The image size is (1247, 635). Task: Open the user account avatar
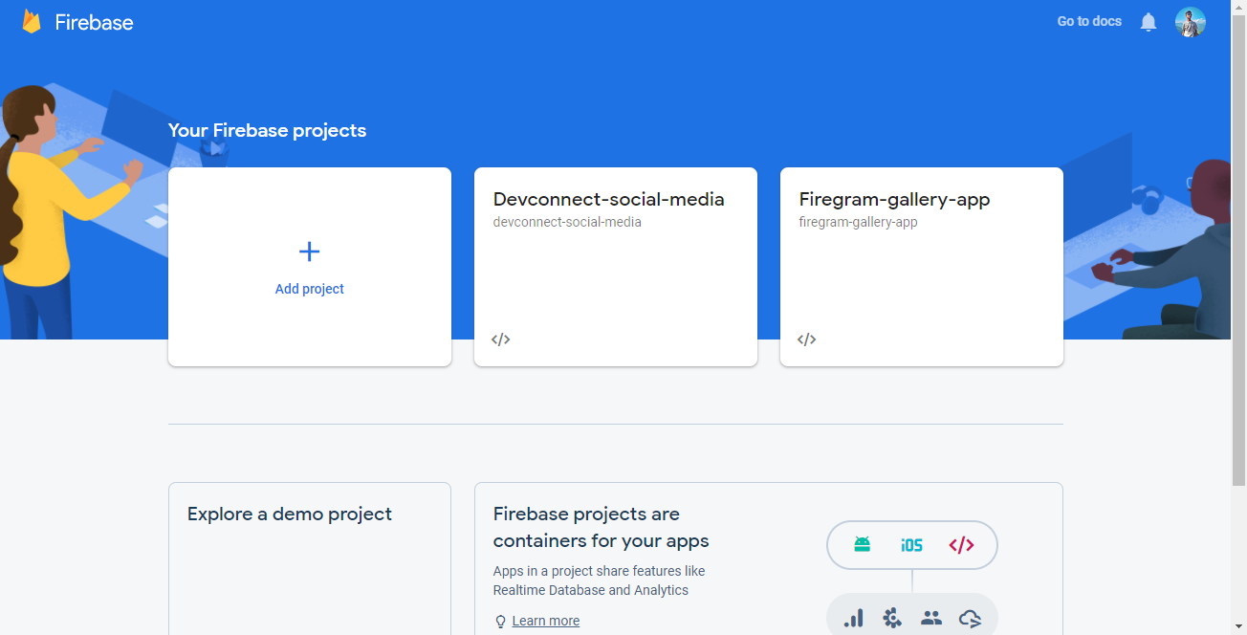[x=1191, y=22]
